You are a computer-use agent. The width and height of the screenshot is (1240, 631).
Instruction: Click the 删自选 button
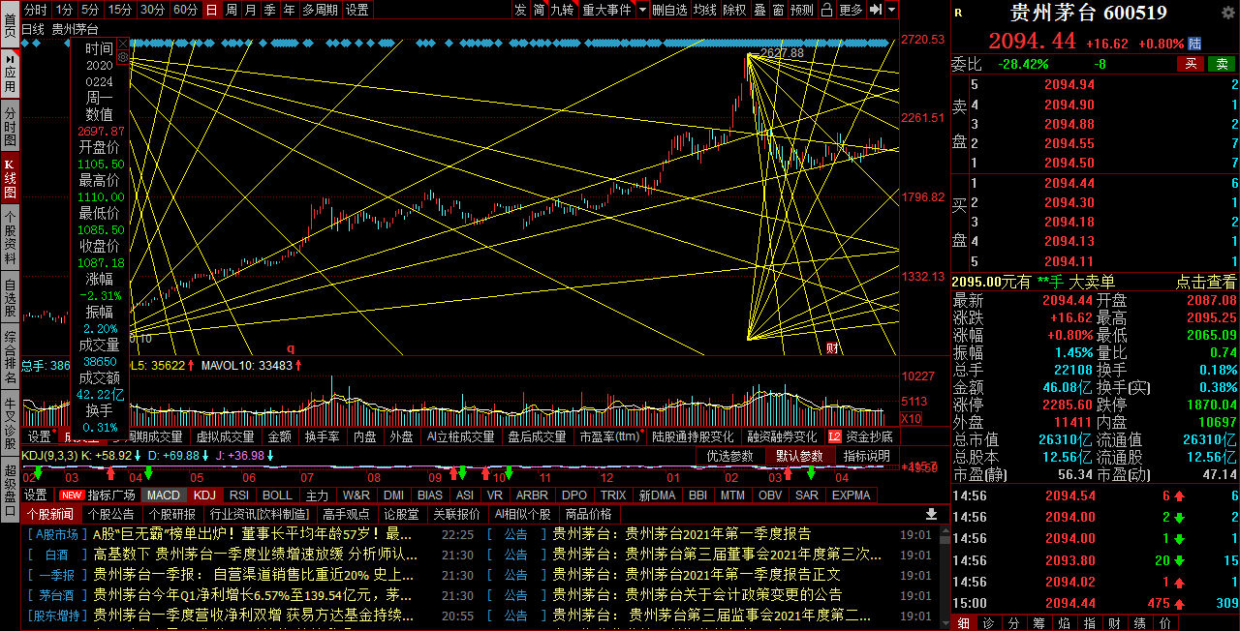(669, 10)
